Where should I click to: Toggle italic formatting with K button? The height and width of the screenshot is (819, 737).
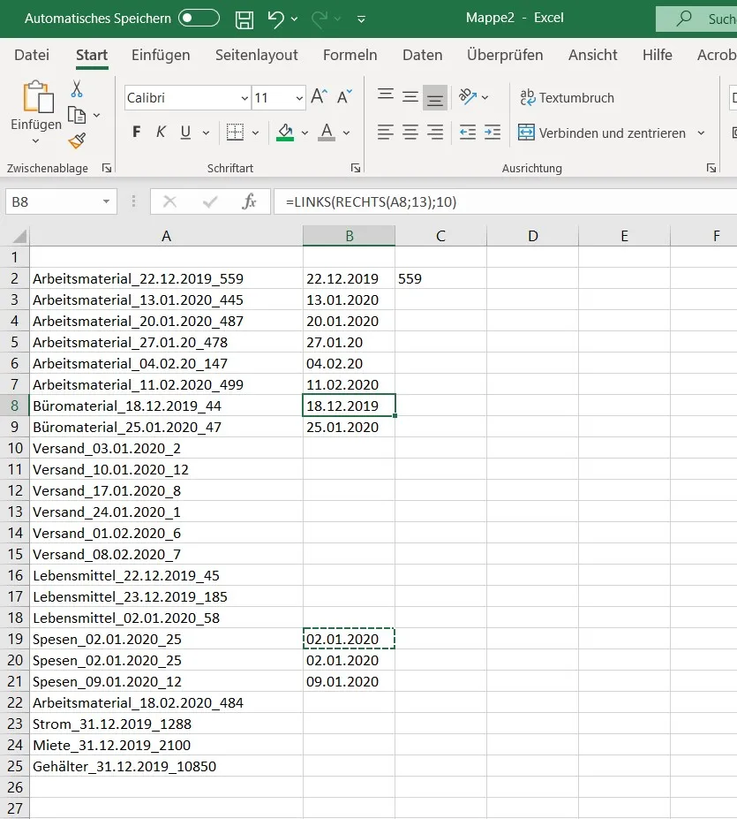coord(161,133)
